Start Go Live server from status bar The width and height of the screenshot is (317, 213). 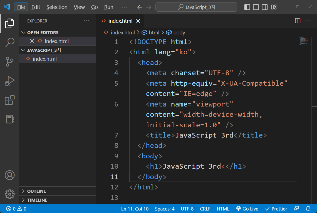pos(247,209)
